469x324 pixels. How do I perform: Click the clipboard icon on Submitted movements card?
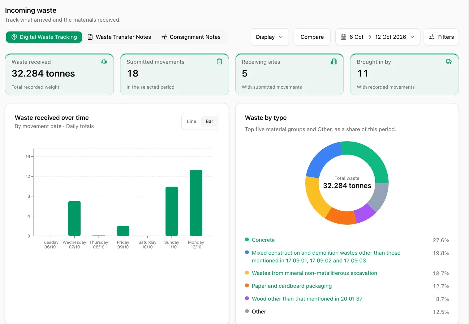point(219,62)
